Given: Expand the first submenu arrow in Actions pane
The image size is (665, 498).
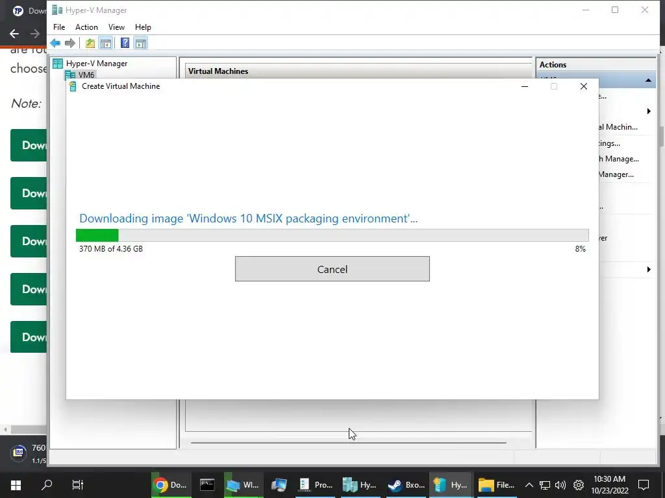Looking at the screenshot, I should point(649,112).
